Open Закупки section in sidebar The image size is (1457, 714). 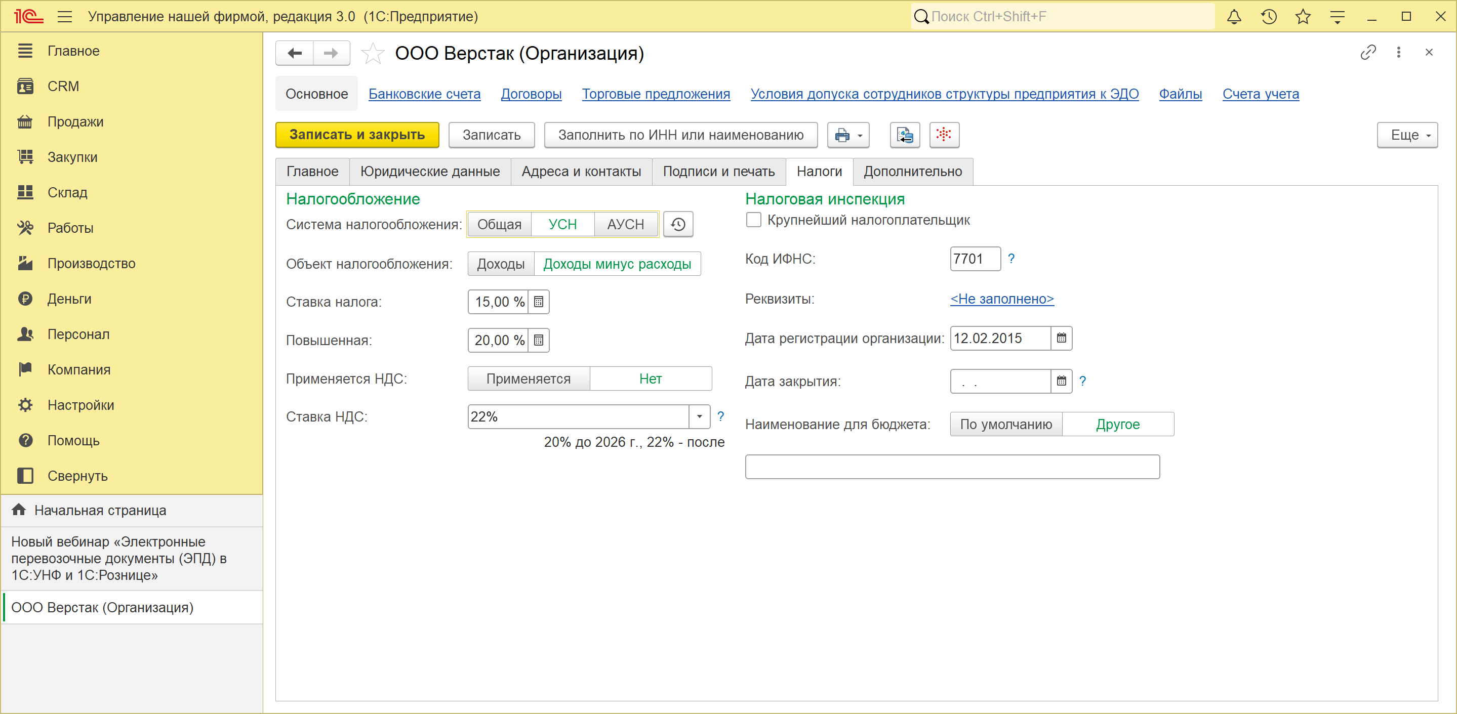[x=132, y=157]
